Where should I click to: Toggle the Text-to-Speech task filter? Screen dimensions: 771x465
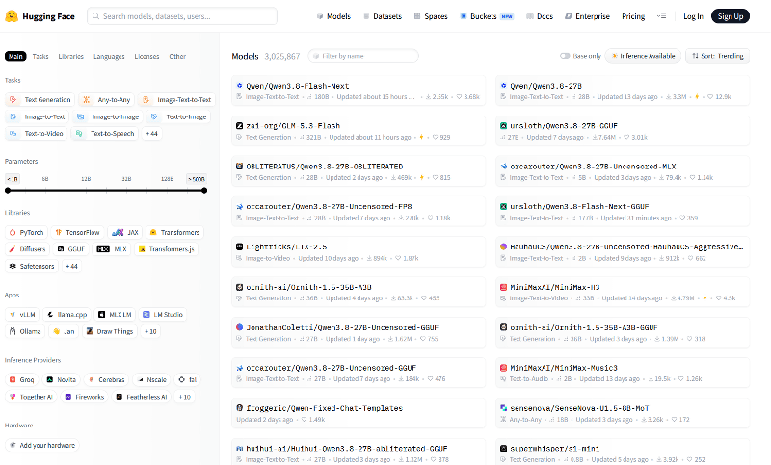[105, 134]
